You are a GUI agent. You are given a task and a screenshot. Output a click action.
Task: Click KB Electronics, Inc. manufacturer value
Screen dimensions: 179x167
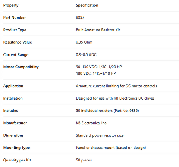coord(91,123)
